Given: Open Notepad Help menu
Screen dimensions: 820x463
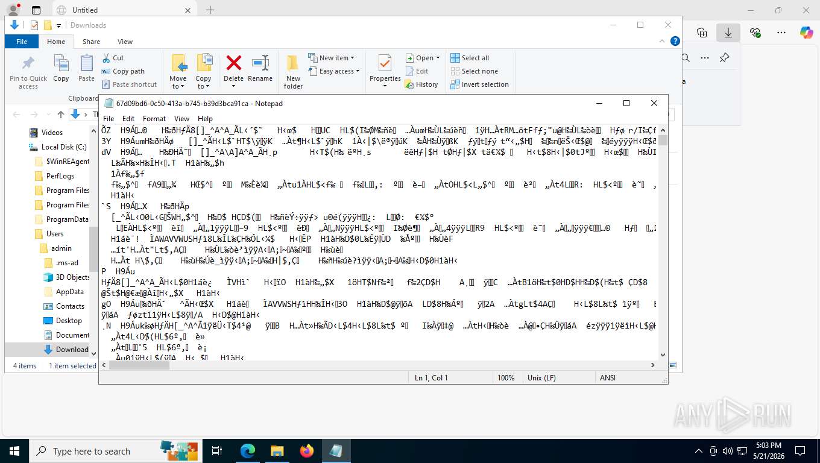Looking at the screenshot, I should point(205,119).
